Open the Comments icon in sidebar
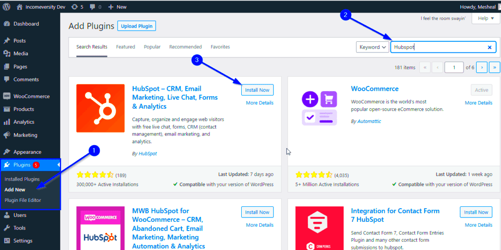This screenshot has height=250, width=501. tap(7, 80)
